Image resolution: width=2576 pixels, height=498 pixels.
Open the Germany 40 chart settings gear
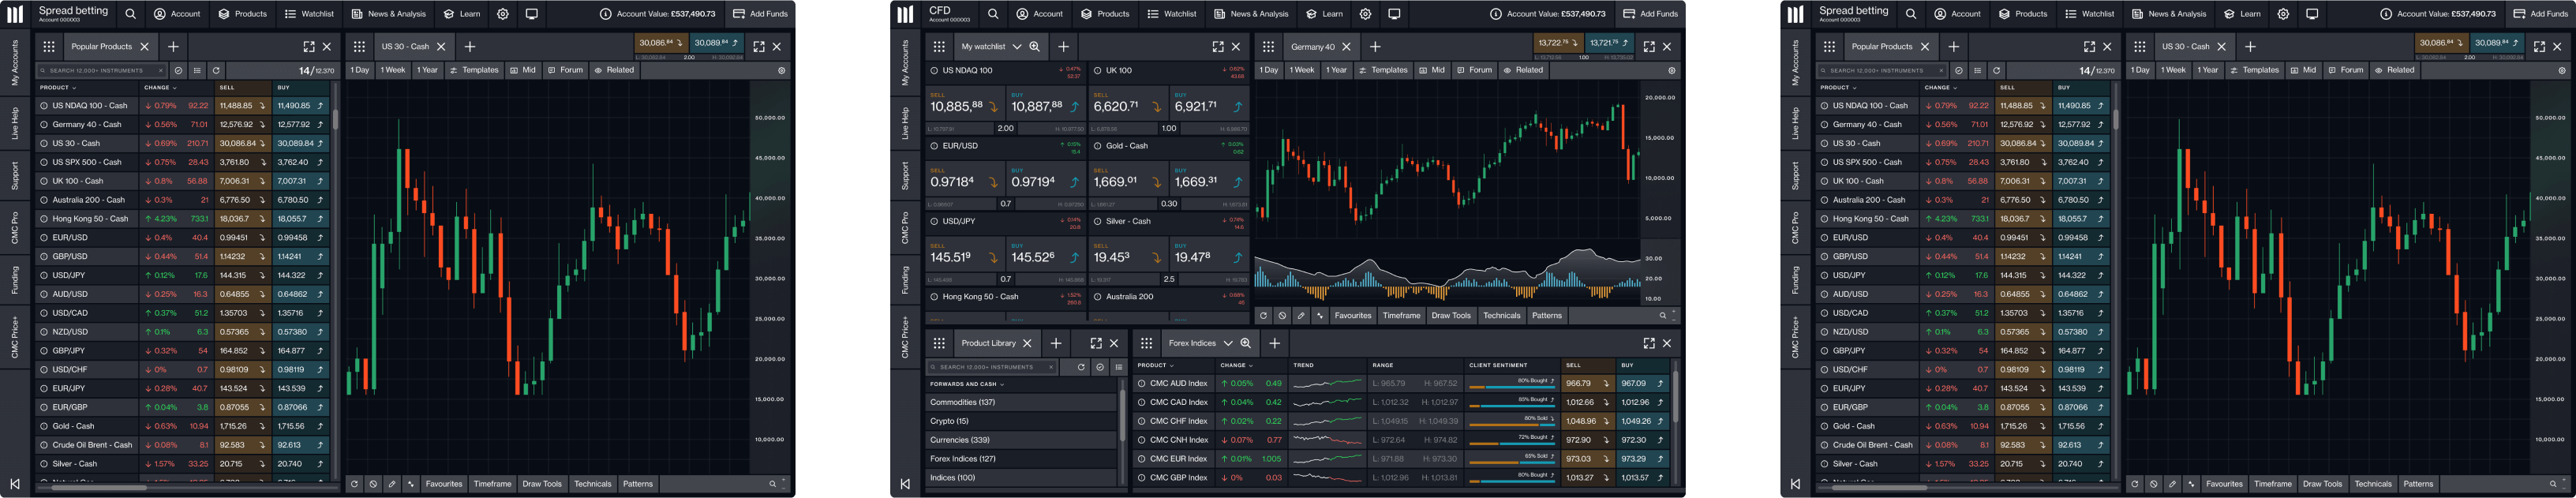point(1671,71)
